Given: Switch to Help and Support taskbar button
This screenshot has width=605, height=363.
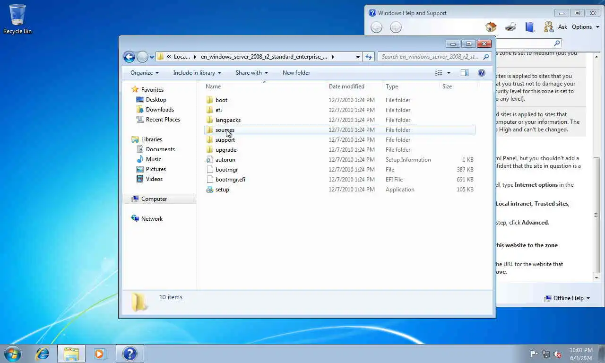Looking at the screenshot, I should pos(130,354).
